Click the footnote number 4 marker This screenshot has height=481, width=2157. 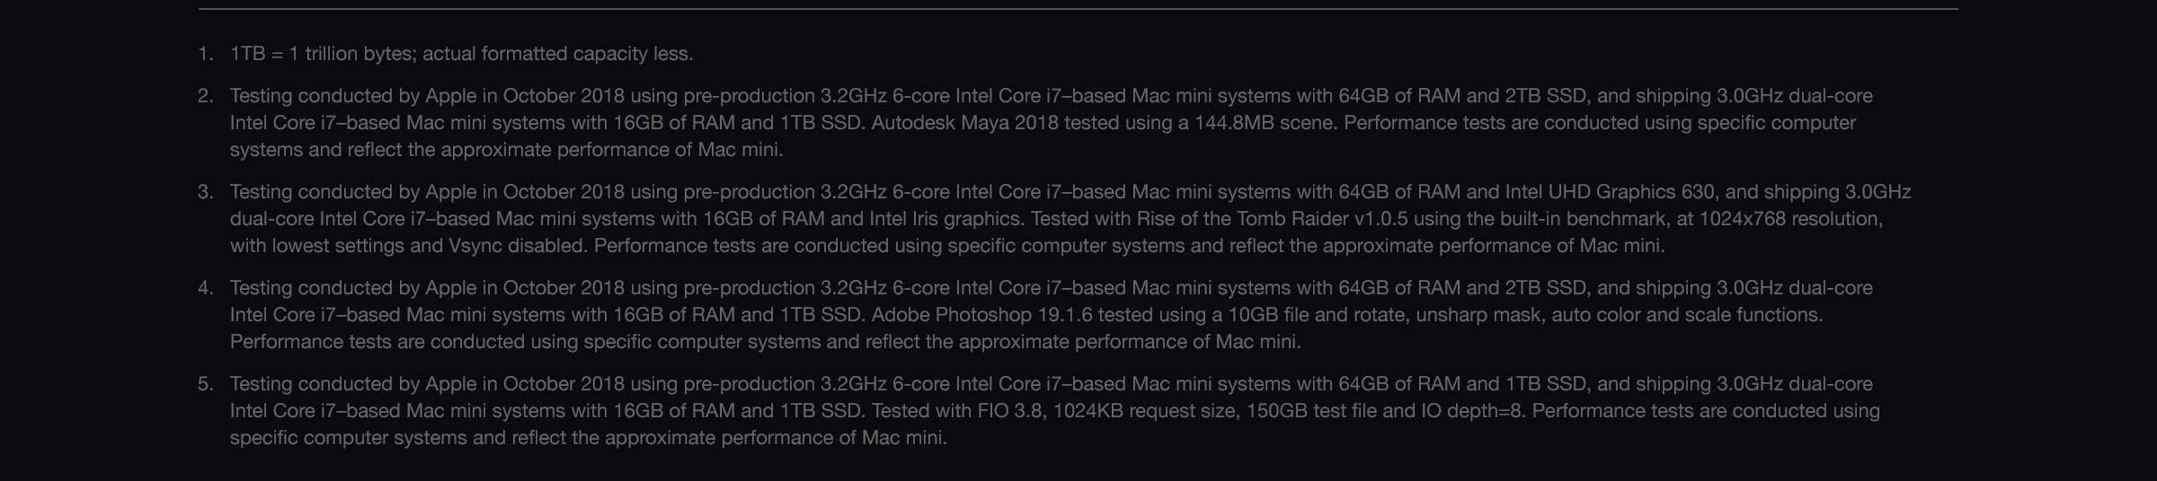tap(206, 288)
